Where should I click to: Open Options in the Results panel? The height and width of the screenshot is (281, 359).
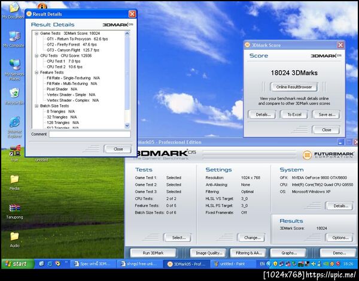[340, 238]
